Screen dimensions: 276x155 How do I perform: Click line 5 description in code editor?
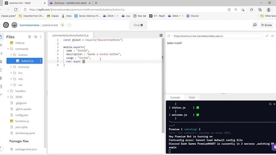[x=94, y=54]
